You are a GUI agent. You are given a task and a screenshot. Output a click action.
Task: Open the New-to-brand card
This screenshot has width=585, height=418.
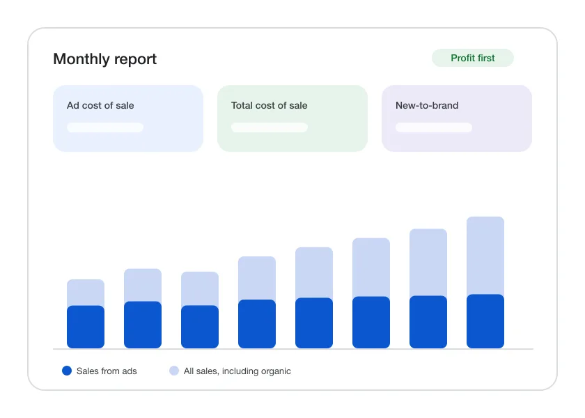click(x=457, y=118)
